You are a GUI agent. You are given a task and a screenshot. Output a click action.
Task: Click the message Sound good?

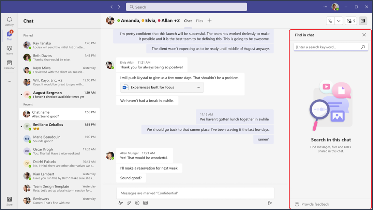[x=131, y=178]
